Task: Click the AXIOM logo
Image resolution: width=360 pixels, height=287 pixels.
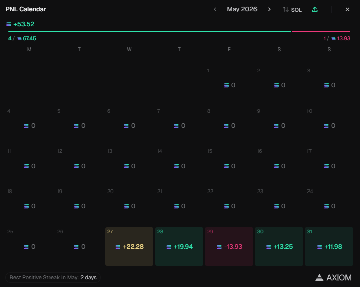Action: coord(333,277)
